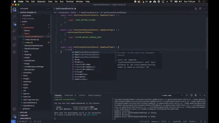Open the Manage gear icon
Image resolution: width=219 pixels, height=123 pixels.
[14, 116]
